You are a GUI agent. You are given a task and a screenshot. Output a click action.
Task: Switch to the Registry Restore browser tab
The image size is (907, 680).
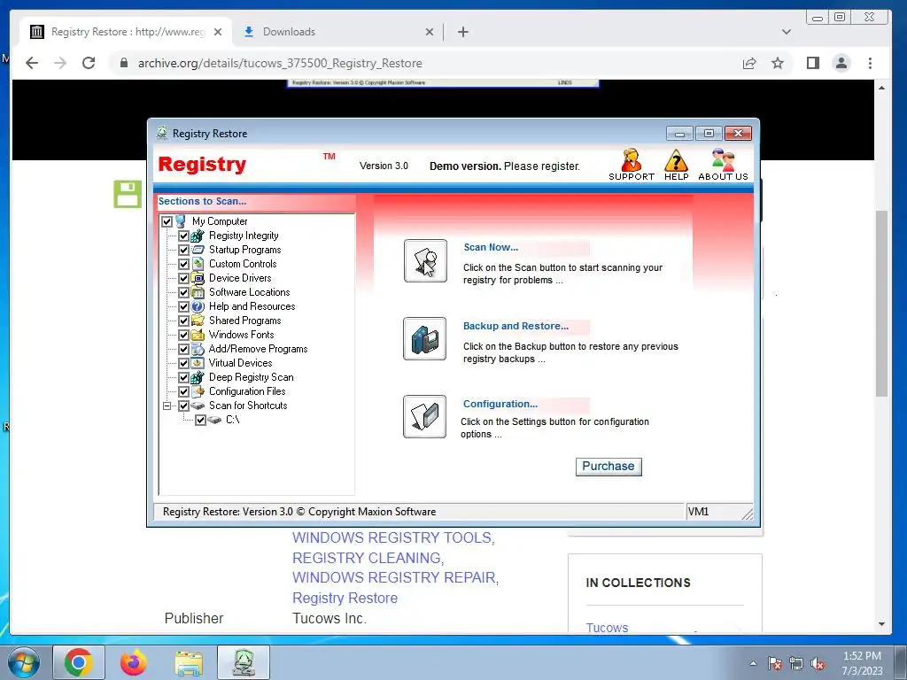tap(126, 32)
